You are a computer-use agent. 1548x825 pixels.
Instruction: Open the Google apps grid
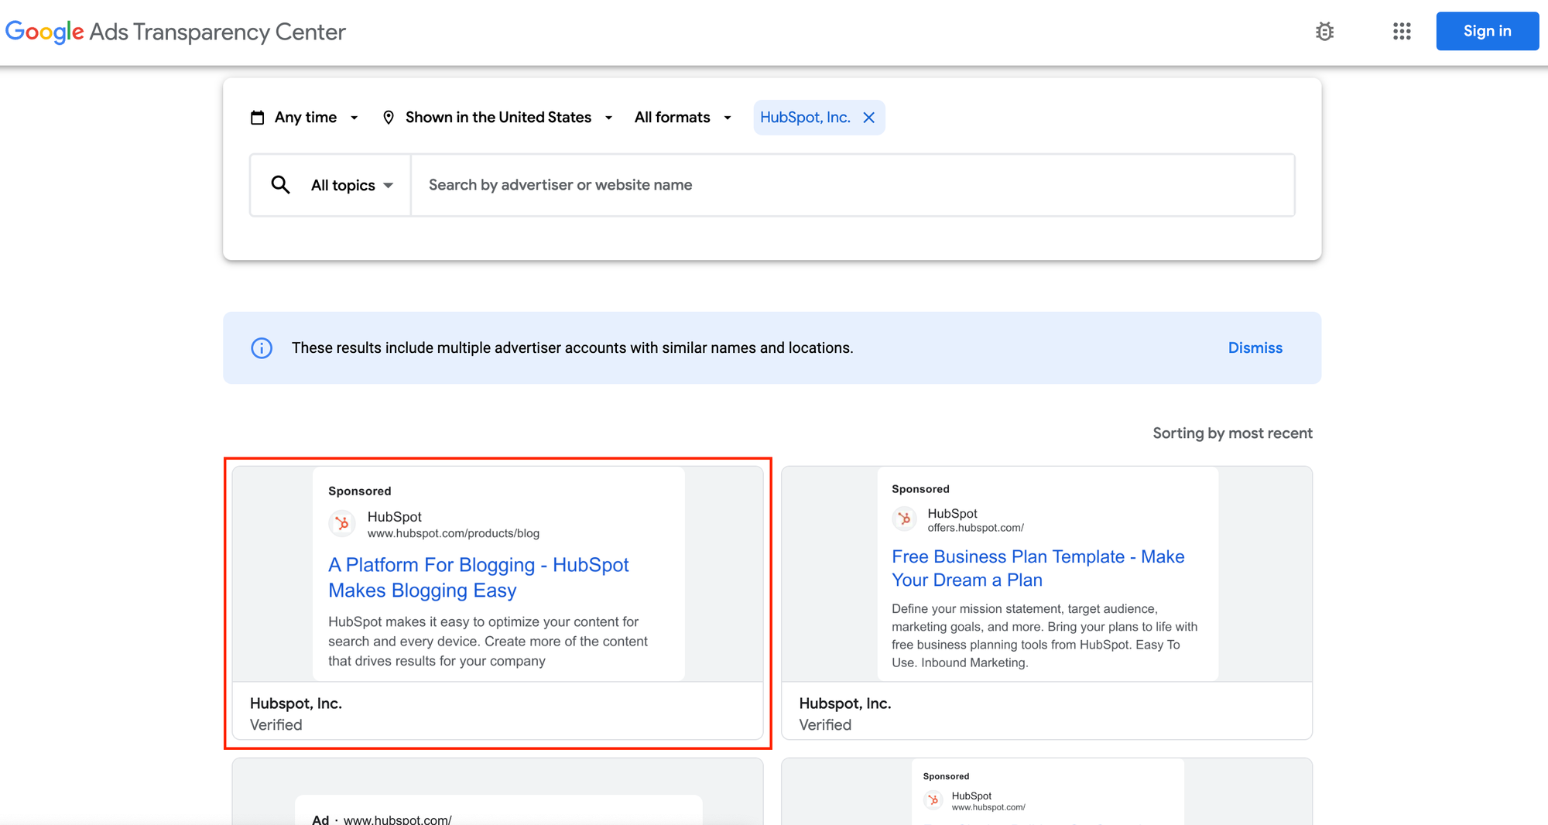click(x=1402, y=32)
